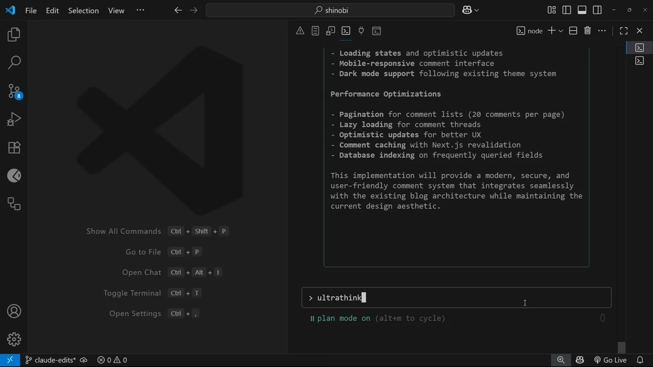Click the terminal vertical scrollbar thumb
The width and height of the screenshot is (653, 367).
tap(622, 347)
